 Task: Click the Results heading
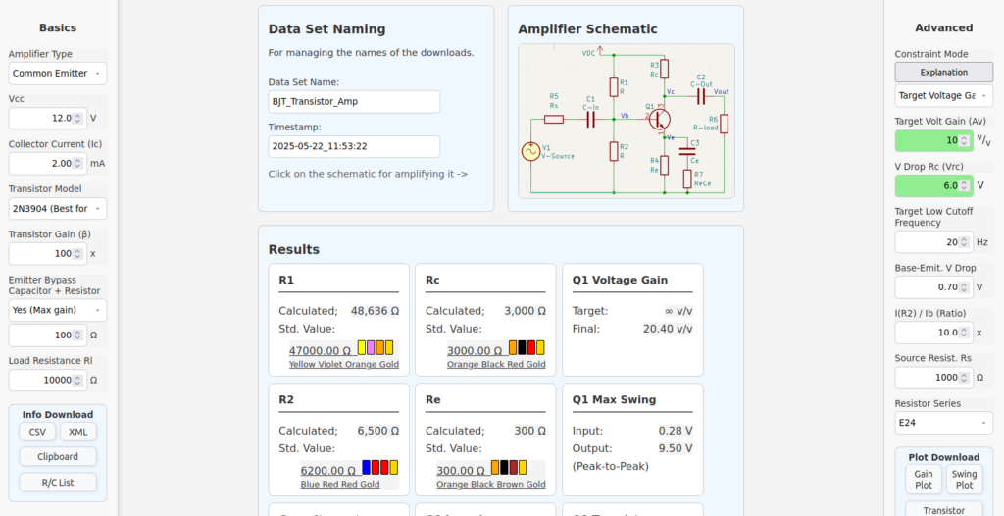294,249
